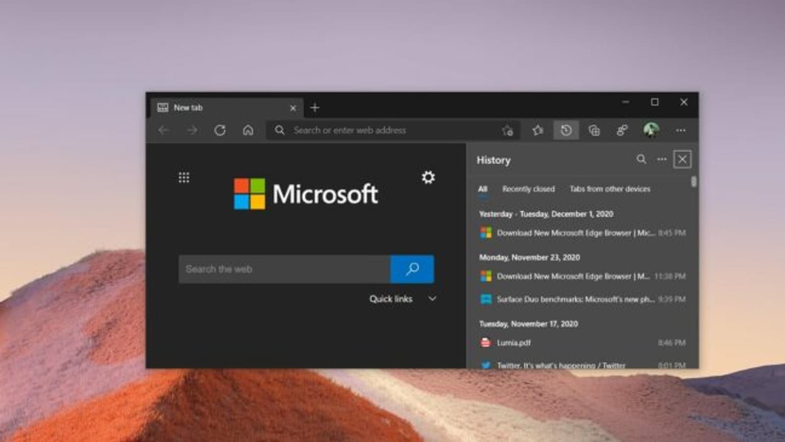Click the blue web search button
785x442 pixels.
point(412,269)
